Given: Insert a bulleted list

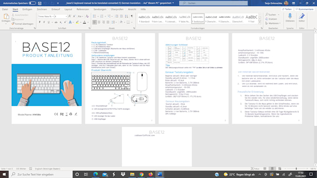Looking at the screenshot, I should pyautogui.click(x=94, y=16).
